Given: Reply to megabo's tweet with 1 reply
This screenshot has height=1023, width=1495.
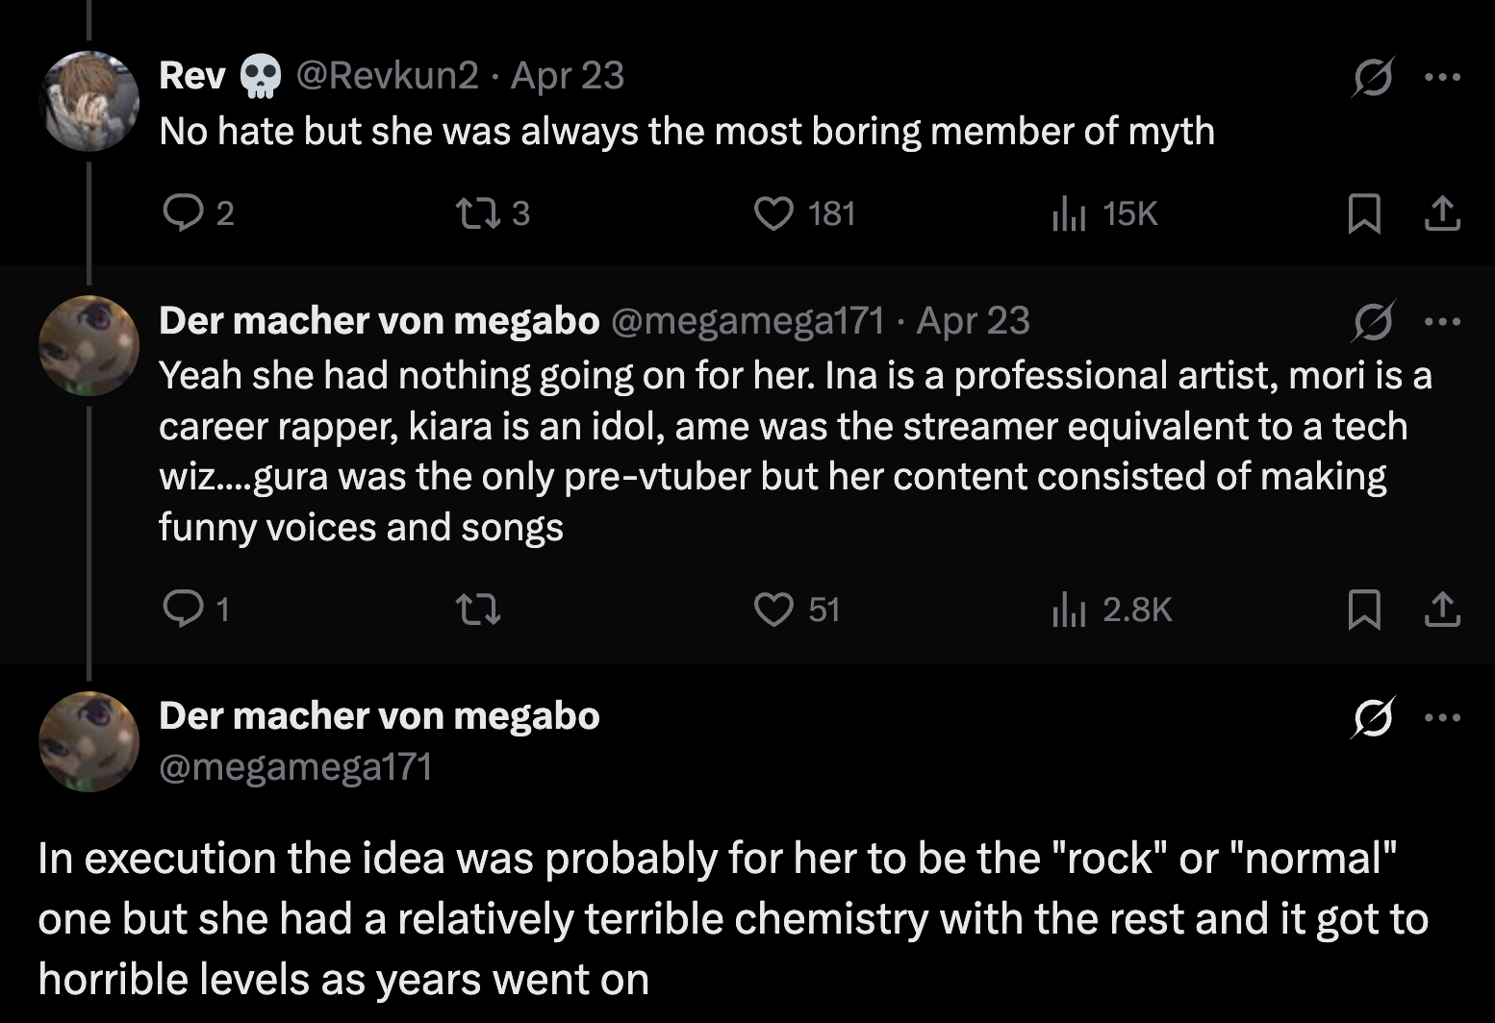Looking at the screenshot, I should 181,610.
